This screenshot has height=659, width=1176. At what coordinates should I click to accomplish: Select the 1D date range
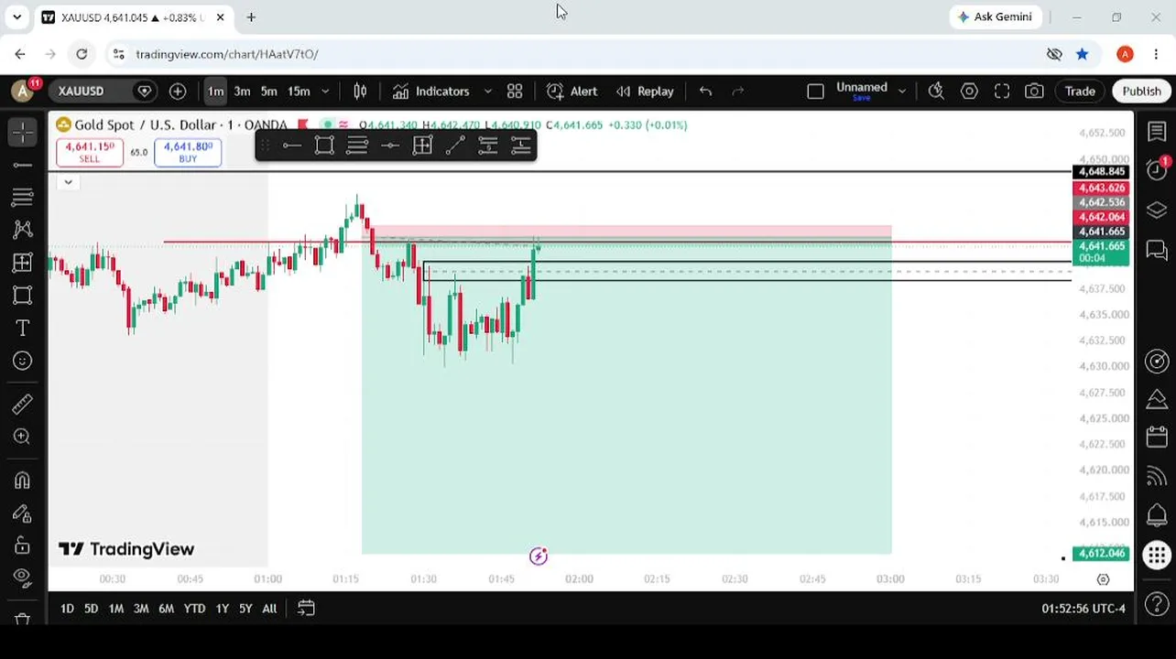click(x=67, y=609)
